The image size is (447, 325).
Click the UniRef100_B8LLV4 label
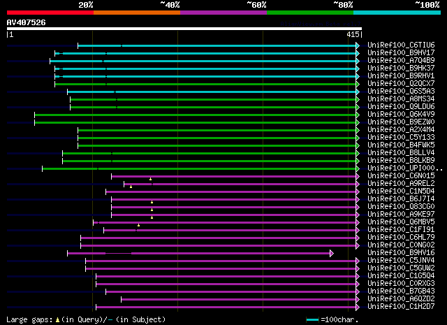tap(401, 152)
